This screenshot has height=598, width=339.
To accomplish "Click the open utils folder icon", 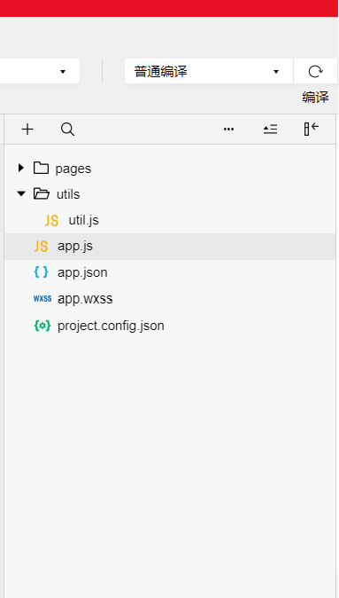I will (x=42, y=193).
